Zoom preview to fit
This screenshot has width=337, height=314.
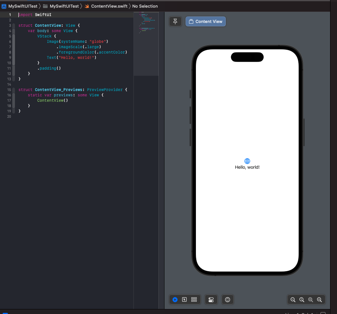311,299
